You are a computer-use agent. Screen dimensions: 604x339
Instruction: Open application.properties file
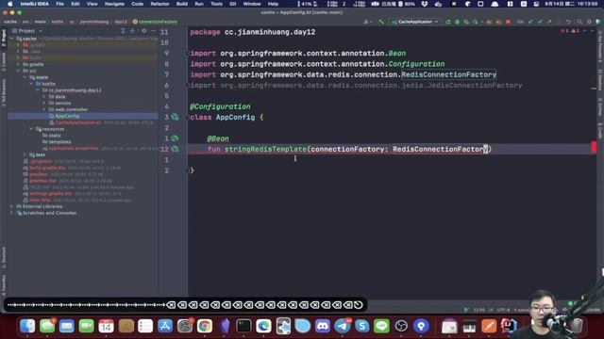coord(74,149)
